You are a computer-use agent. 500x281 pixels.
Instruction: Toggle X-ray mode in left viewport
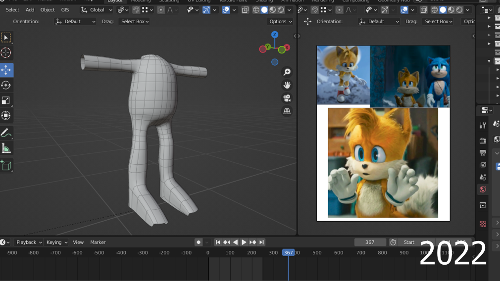point(245,10)
